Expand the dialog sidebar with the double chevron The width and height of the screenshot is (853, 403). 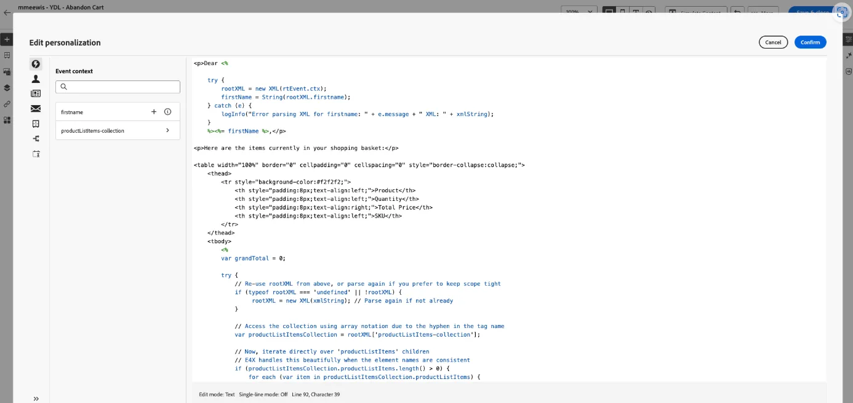pyautogui.click(x=36, y=399)
